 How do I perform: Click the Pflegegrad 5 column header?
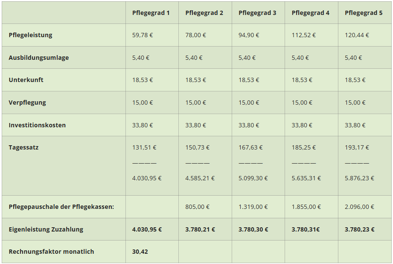pyautogui.click(x=364, y=13)
